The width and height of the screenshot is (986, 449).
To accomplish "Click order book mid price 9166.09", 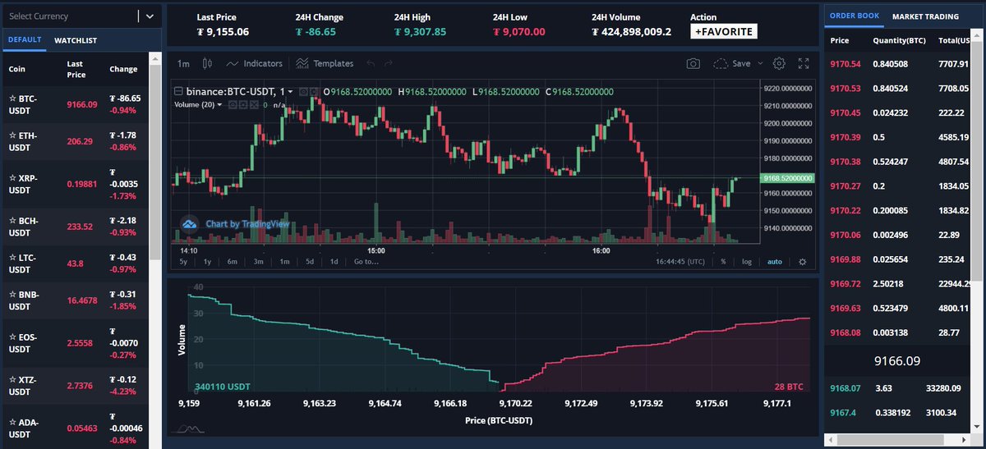I will pyautogui.click(x=896, y=360).
